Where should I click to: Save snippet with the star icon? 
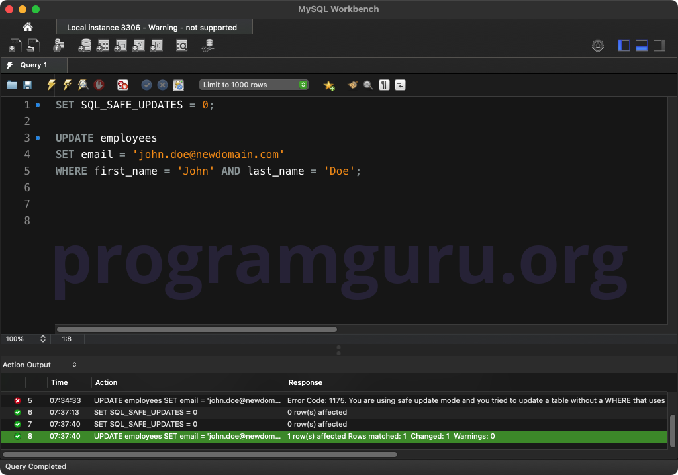pos(329,85)
